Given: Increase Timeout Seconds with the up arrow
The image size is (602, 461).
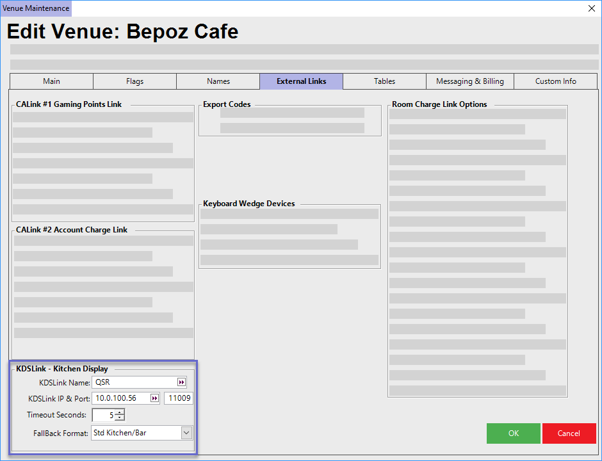Looking at the screenshot, I should [x=120, y=412].
